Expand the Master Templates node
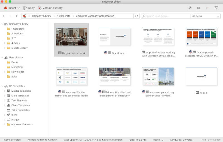 (4, 91)
